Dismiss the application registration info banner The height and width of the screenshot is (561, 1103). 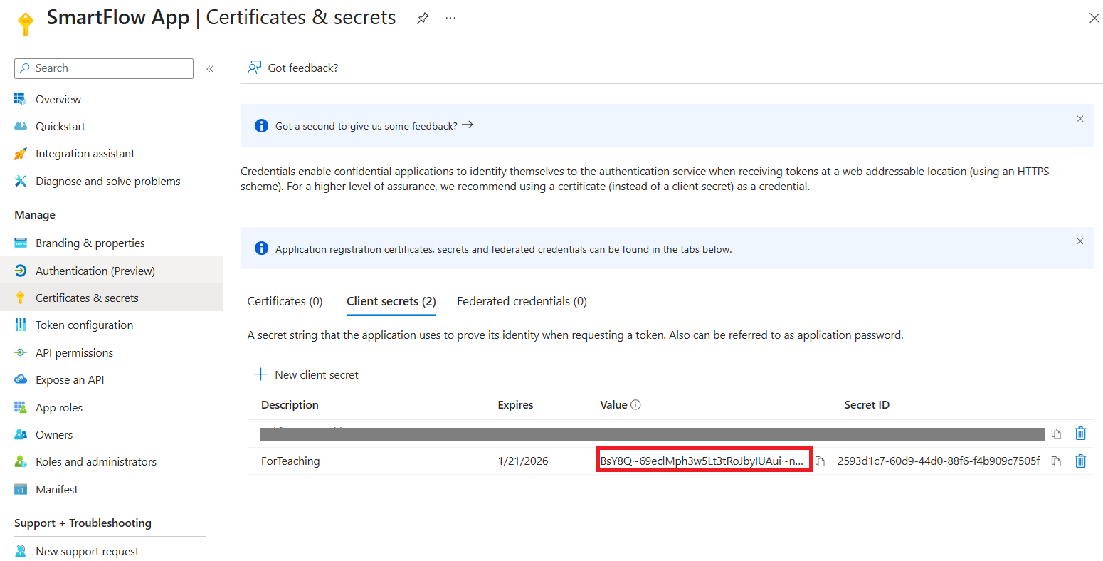(1080, 241)
